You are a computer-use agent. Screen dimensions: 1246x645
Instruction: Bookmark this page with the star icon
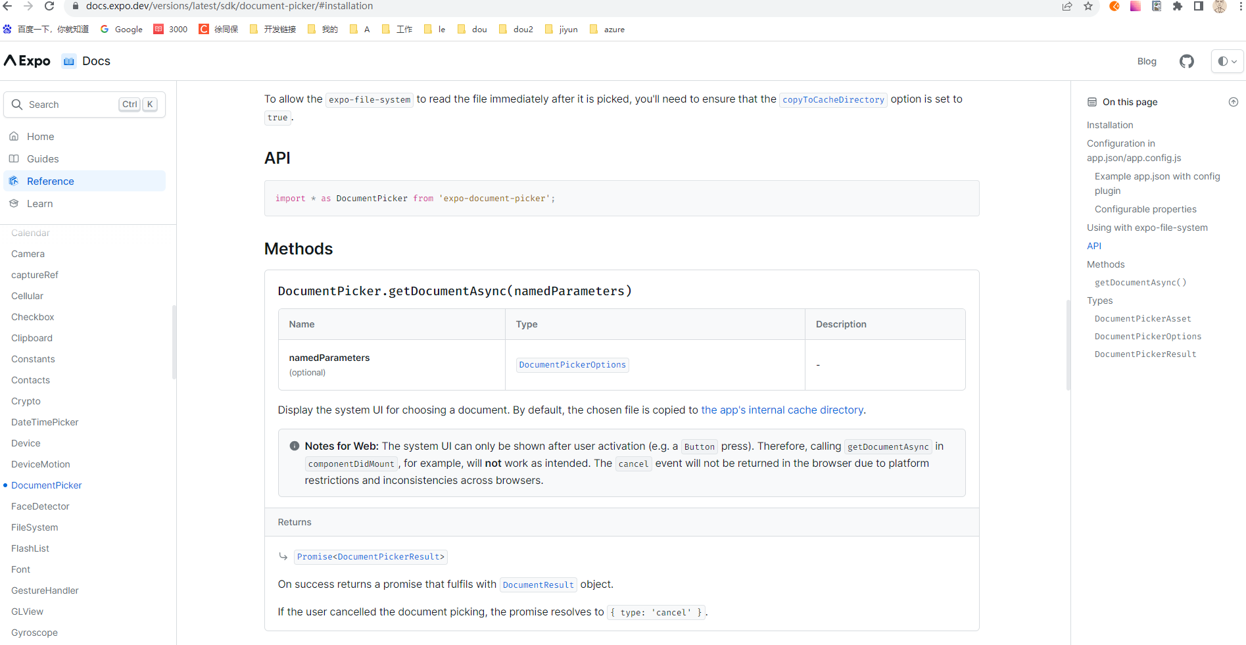click(x=1088, y=6)
